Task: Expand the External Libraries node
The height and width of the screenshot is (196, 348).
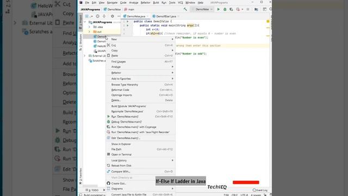Action: point(85,56)
